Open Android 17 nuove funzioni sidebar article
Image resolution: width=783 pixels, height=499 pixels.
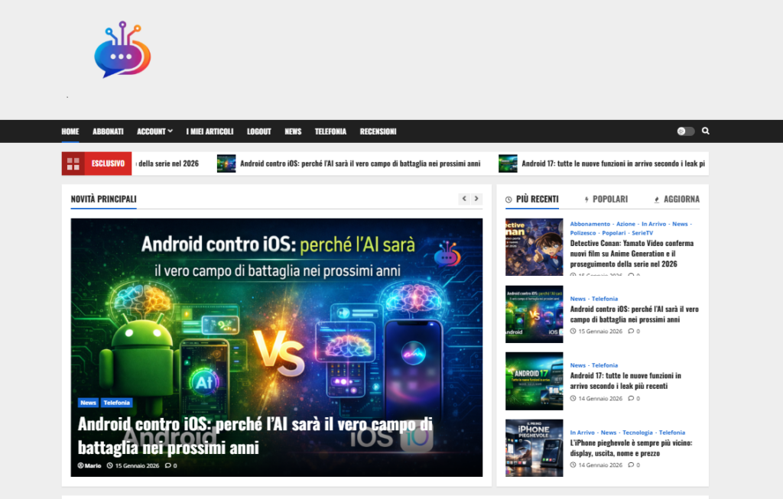click(x=625, y=381)
